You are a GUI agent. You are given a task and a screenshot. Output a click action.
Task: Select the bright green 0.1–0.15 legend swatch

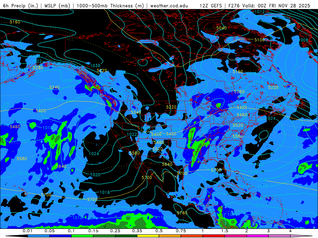click(x=82, y=236)
